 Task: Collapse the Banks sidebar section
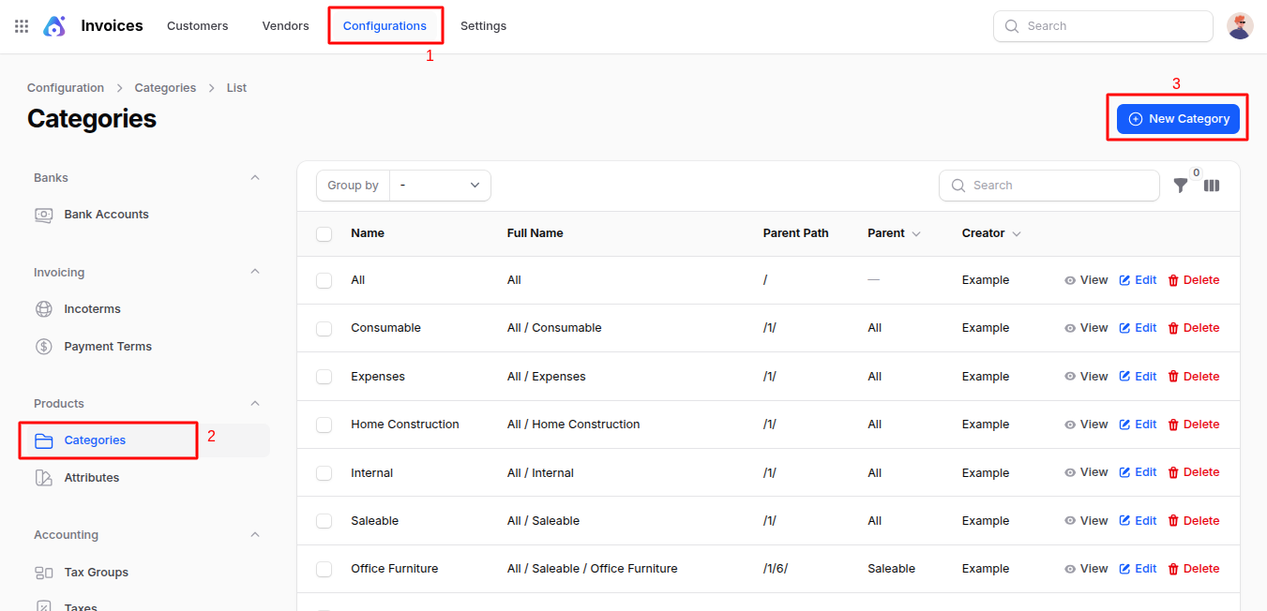[x=255, y=178]
